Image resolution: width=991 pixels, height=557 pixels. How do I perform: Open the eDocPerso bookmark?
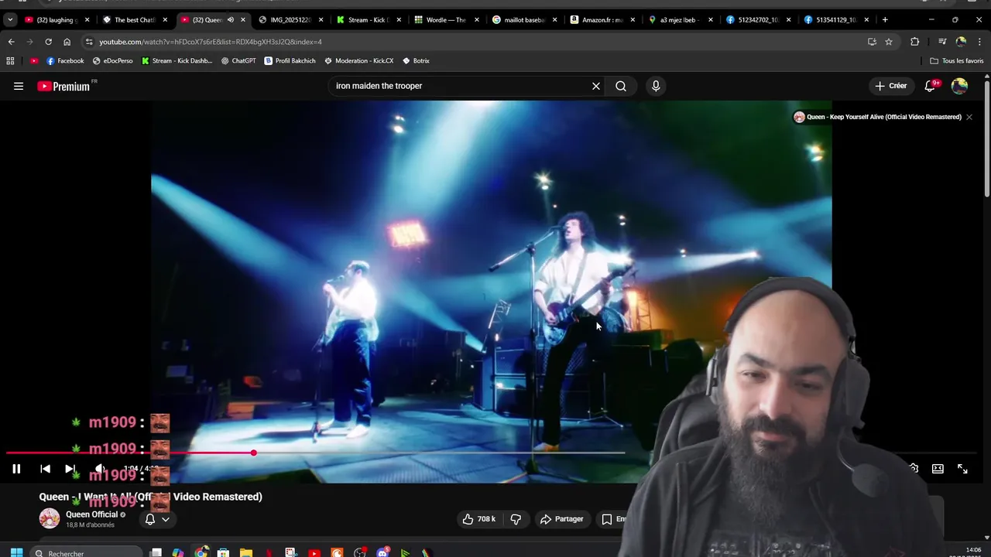[112, 60]
